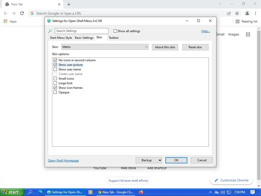
Task: Open Firefox from the taskbar
Action: tap(141, 192)
